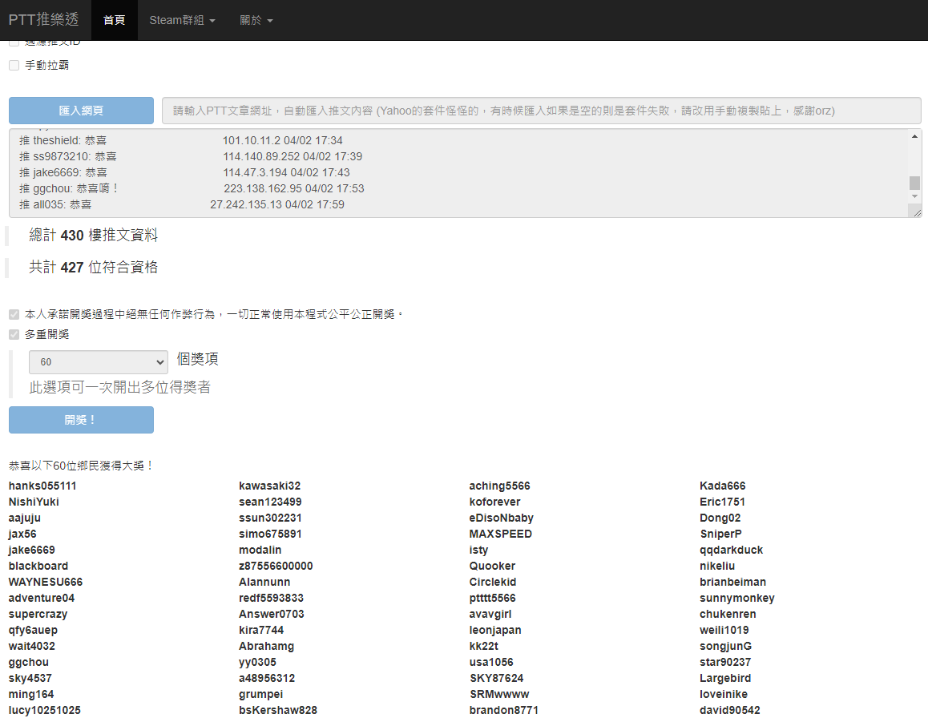The height and width of the screenshot is (722, 928).
Task: Click winner name Largebird
Action: (x=725, y=678)
